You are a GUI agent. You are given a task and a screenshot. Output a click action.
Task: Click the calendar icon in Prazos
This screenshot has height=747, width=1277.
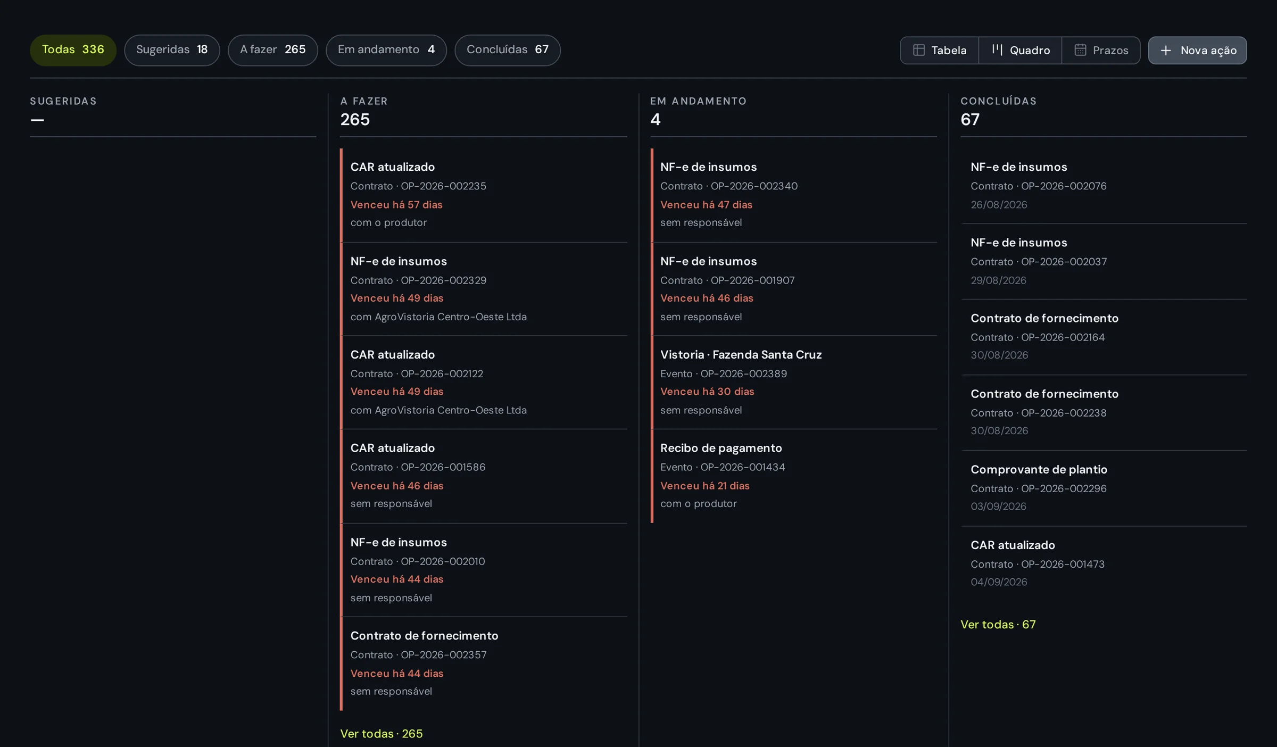coord(1080,50)
